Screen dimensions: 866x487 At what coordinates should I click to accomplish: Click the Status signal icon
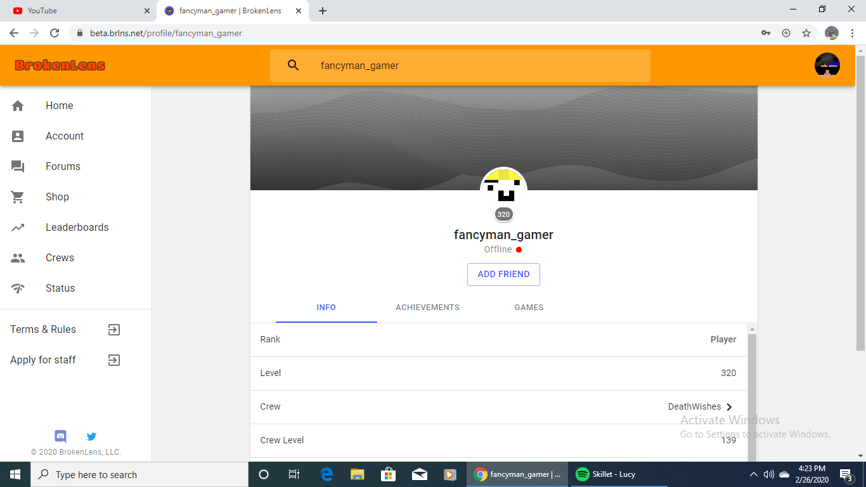[18, 289]
